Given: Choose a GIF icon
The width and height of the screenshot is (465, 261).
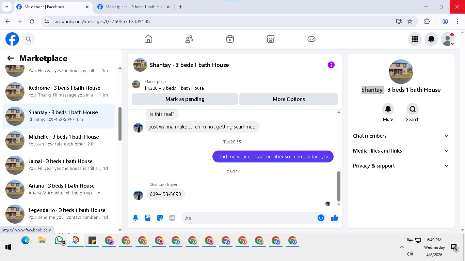Looking at the screenshot, I should pos(172,218).
